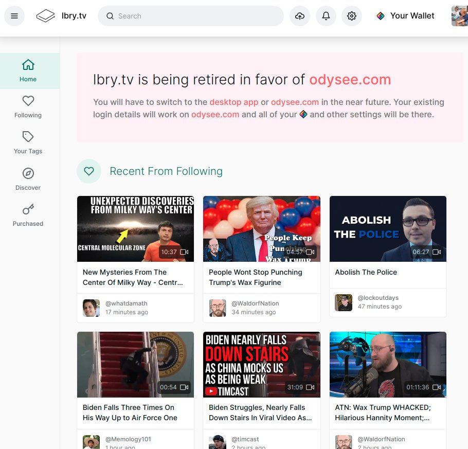Click @whatdamath channel avatar
The image size is (468, 449).
[x=92, y=308]
